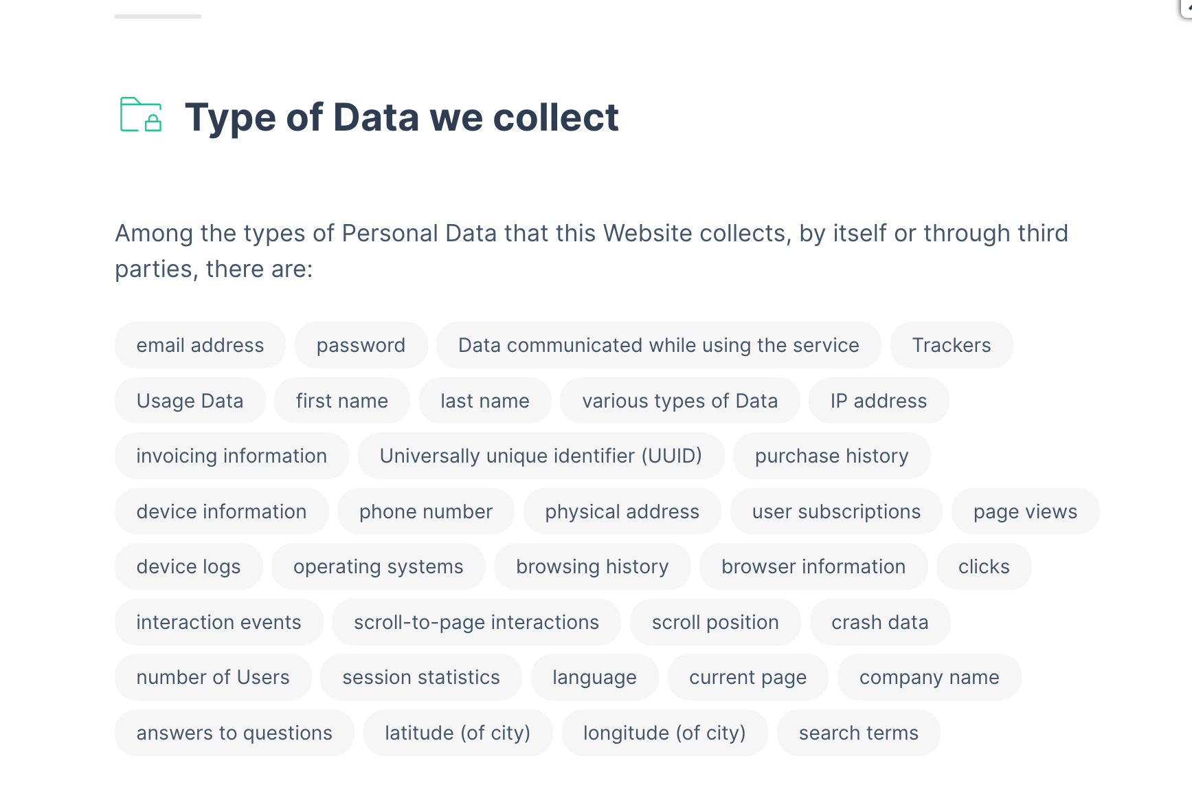Viewport: 1192px width, 785px height.
Task: Select "Universally unique identifier (UUID)" tag
Action: pos(541,456)
